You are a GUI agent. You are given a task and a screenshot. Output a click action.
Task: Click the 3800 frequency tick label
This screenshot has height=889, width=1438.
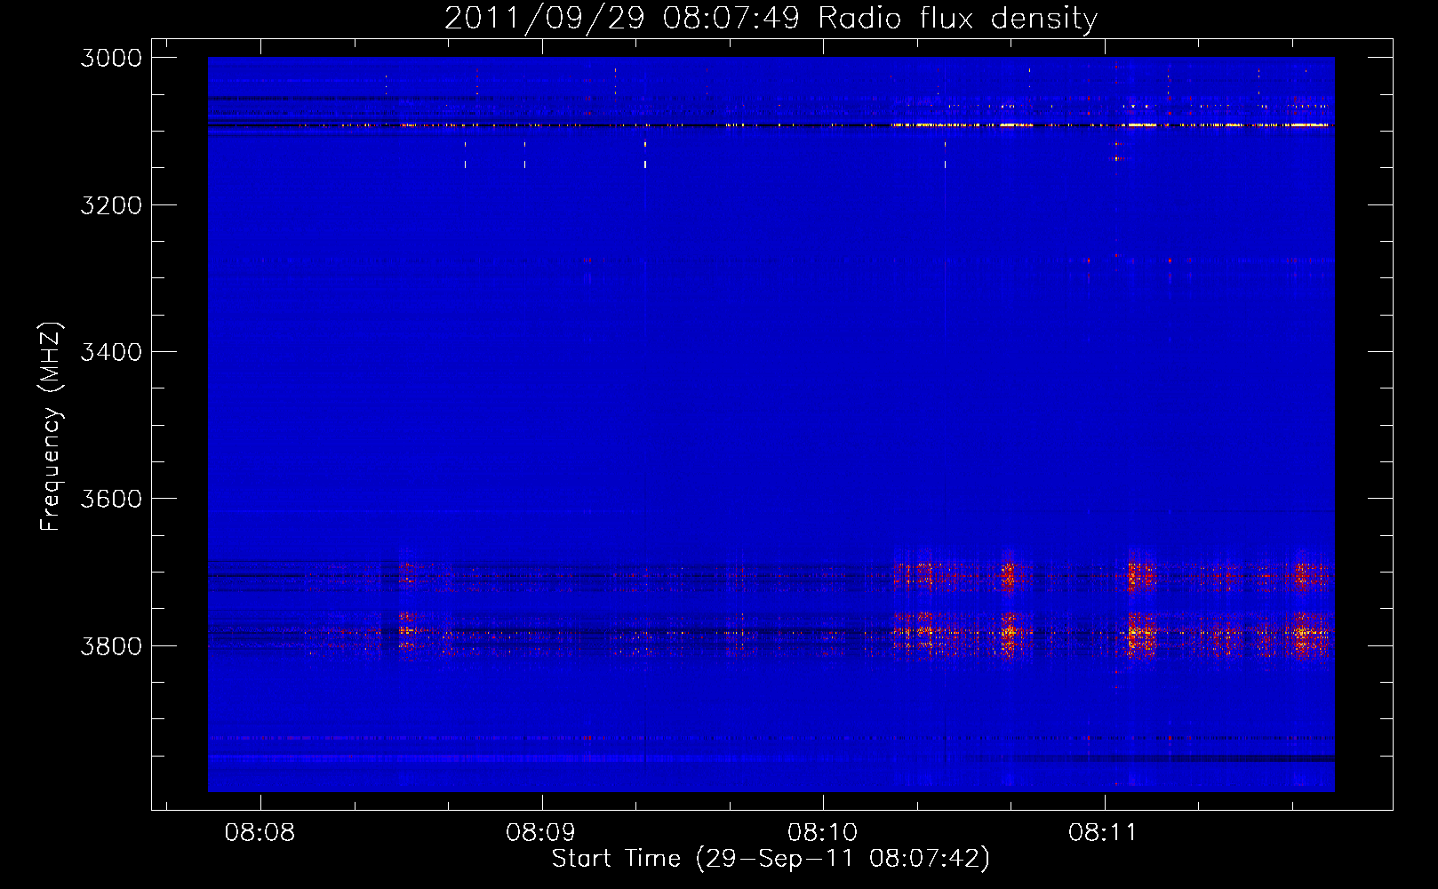(111, 645)
